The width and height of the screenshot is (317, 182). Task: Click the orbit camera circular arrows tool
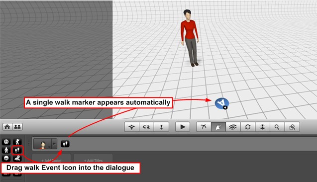248,127
